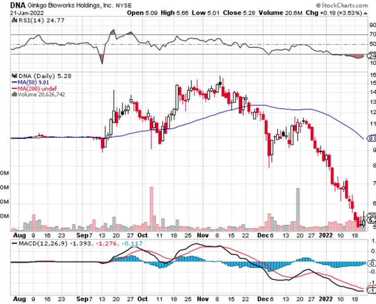This screenshot has width=376, height=304.
Task: Click the 2022 label under the volume bars
Action: [326, 235]
